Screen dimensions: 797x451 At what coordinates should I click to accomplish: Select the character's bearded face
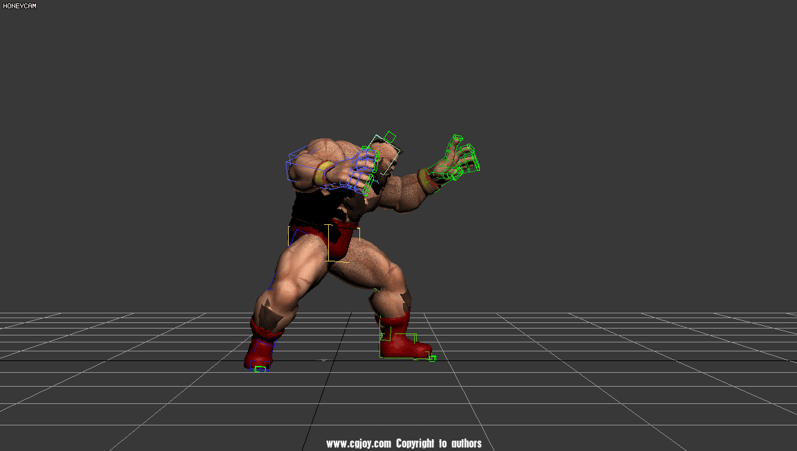click(x=382, y=173)
